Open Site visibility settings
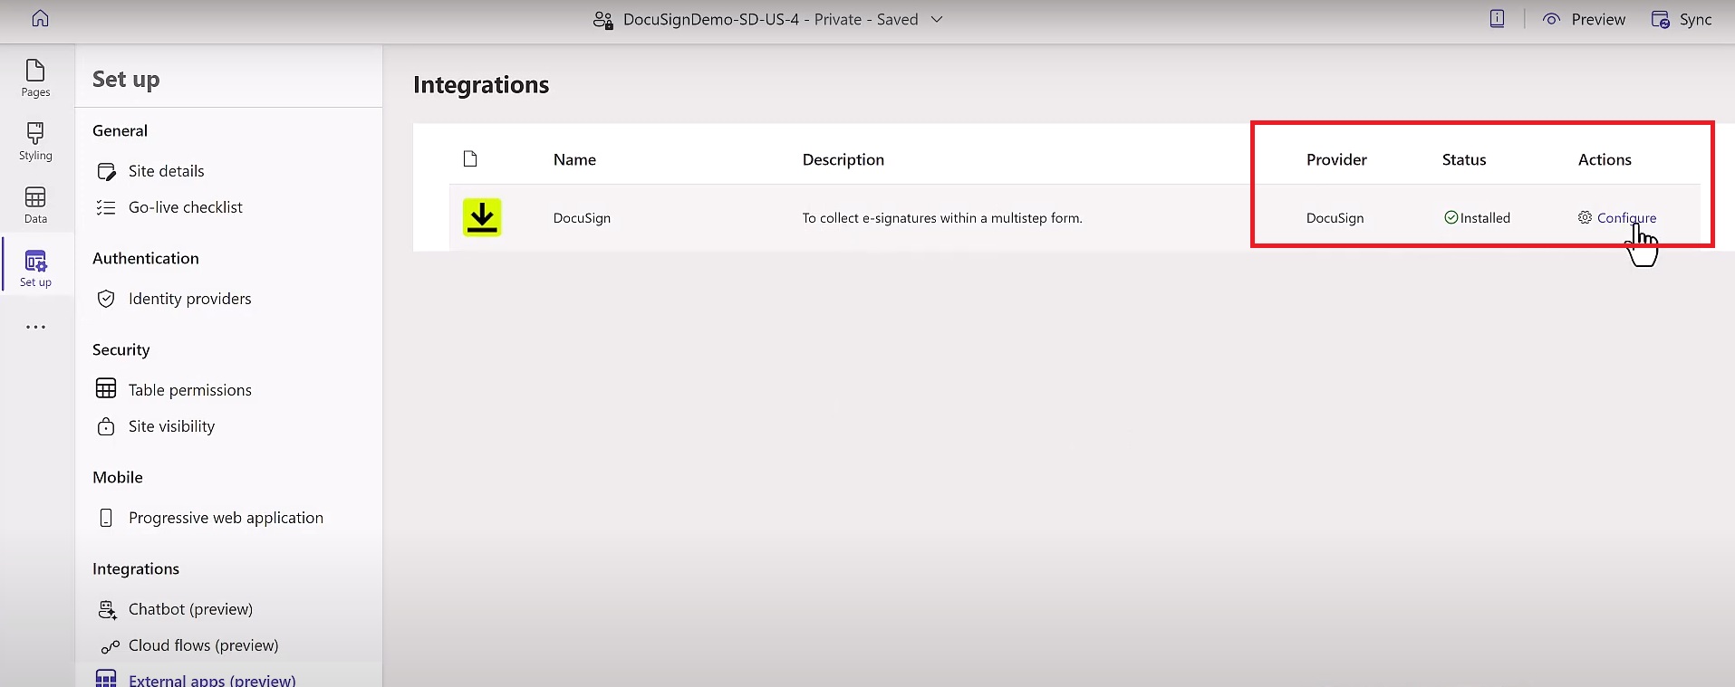 171,426
